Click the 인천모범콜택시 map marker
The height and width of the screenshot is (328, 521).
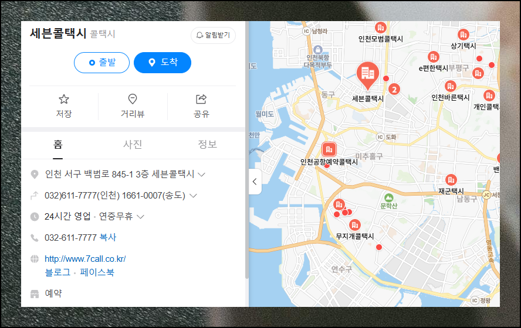(x=380, y=27)
